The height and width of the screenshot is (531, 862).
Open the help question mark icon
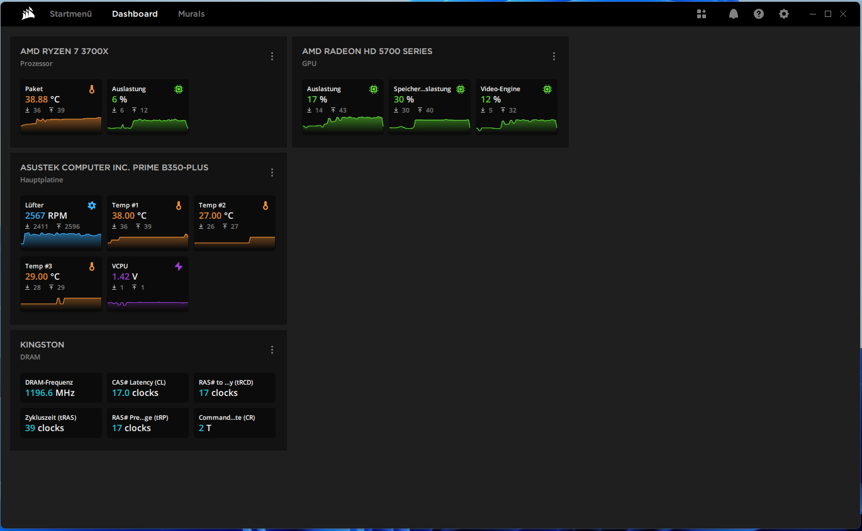[x=759, y=14]
